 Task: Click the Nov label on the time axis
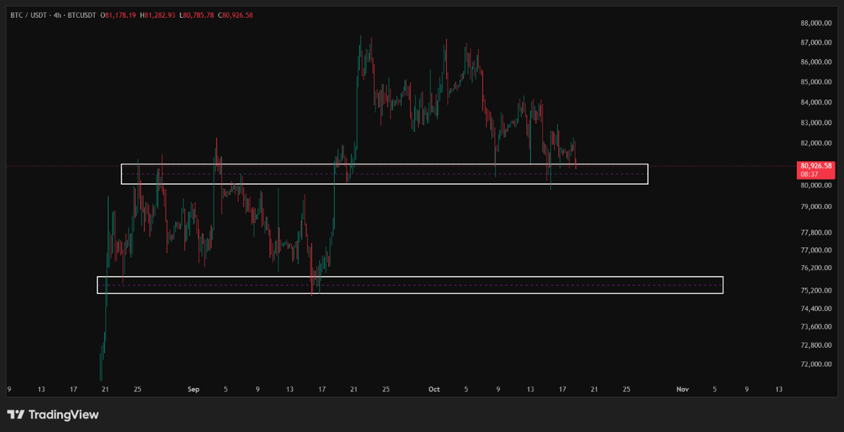(682, 389)
